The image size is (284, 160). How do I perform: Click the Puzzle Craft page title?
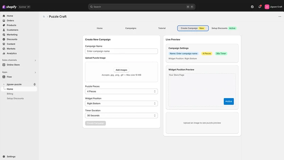click(58, 16)
